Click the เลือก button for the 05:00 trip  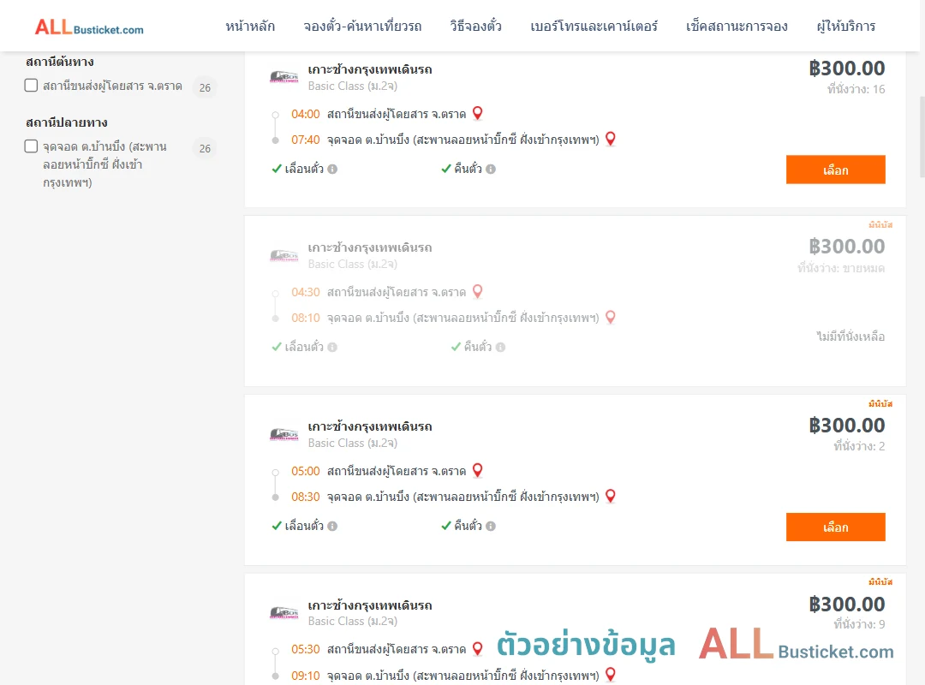pos(835,527)
